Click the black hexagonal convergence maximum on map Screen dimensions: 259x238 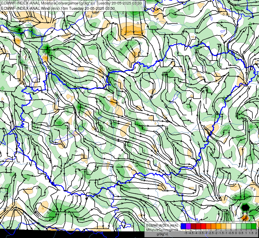point(245,207)
